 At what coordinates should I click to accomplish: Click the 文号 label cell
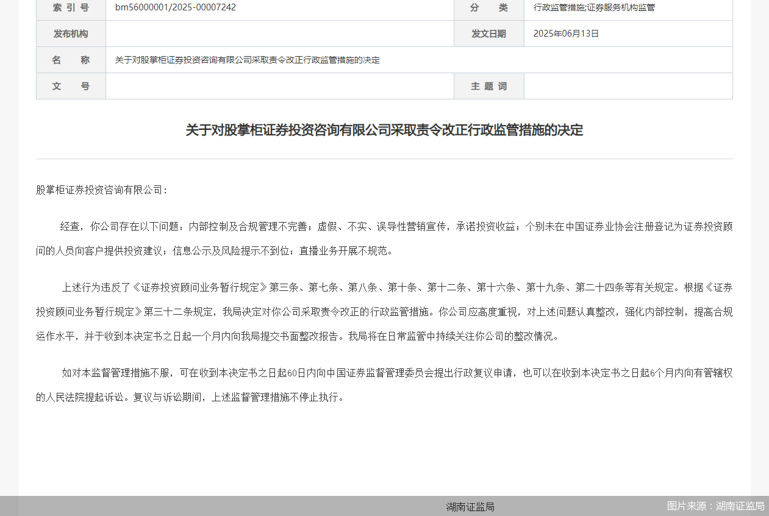point(70,86)
